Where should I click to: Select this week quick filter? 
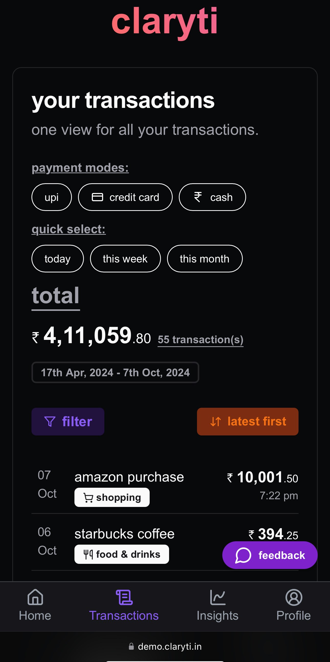125,259
